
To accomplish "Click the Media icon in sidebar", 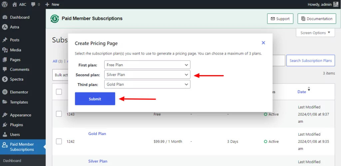I will pyautogui.click(x=5, y=50).
